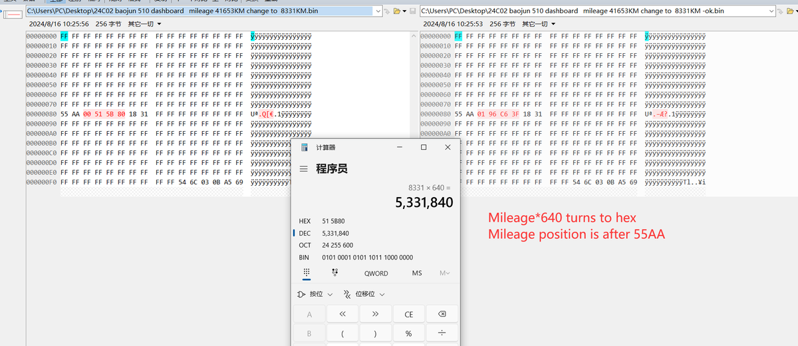This screenshot has height=346, width=798.
Task: Click right file timestamp 2024/8/16 10:25:53
Action: coord(452,24)
